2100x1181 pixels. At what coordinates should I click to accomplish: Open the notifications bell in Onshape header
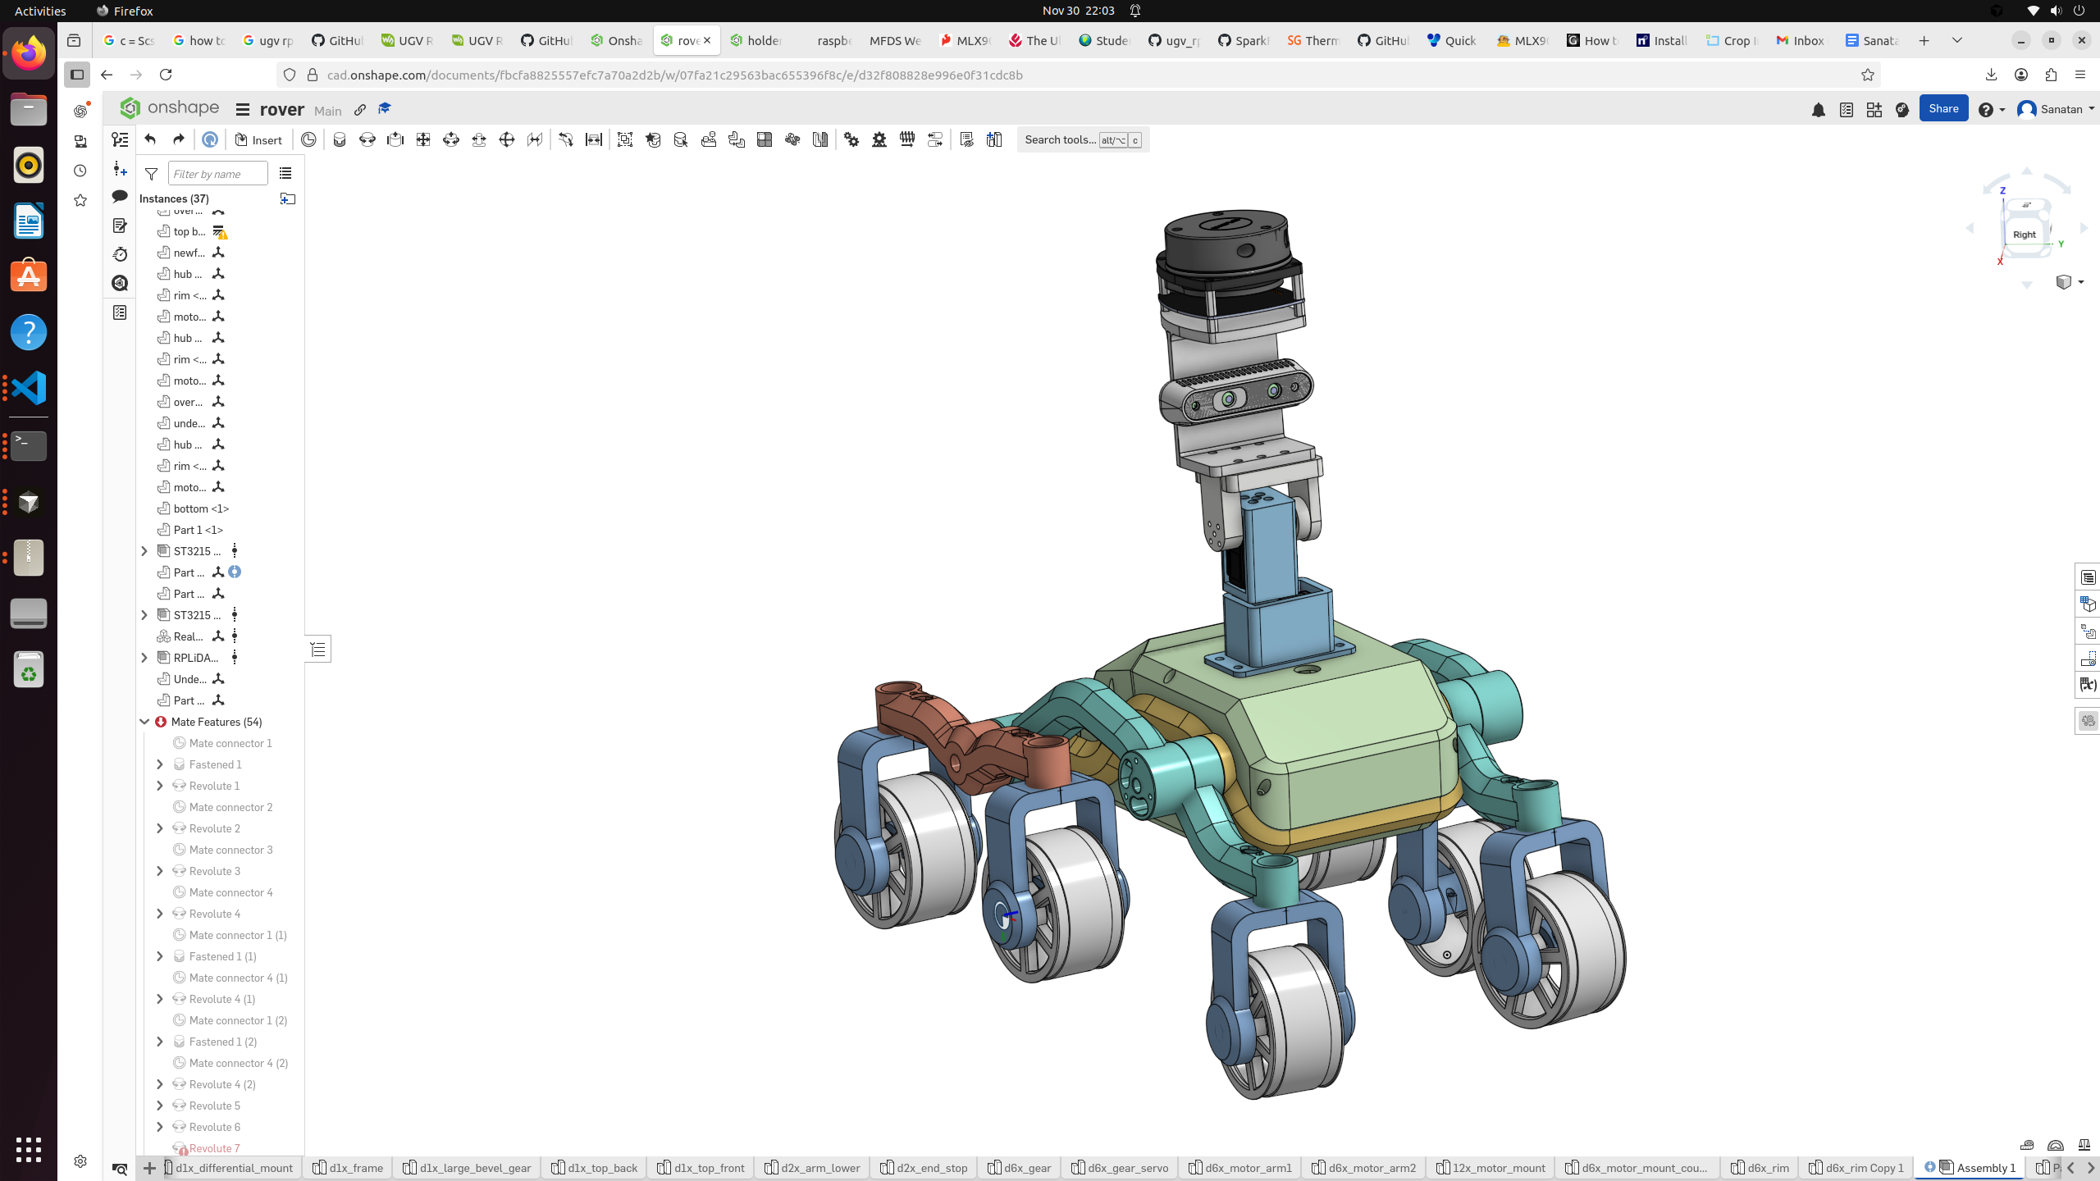pyautogui.click(x=1819, y=110)
